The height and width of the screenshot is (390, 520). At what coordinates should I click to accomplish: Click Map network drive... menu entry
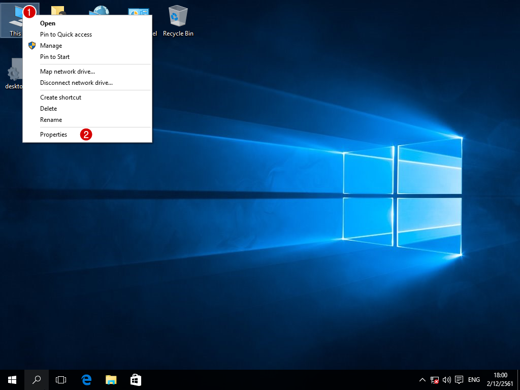tap(68, 72)
